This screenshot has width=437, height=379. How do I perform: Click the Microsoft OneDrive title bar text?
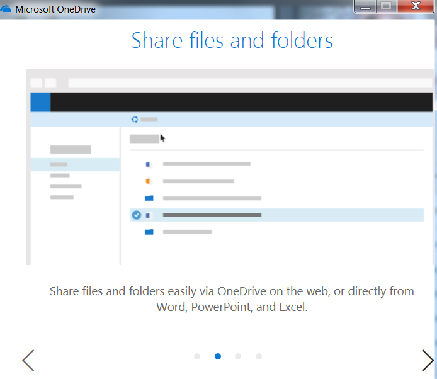(55, 9)
